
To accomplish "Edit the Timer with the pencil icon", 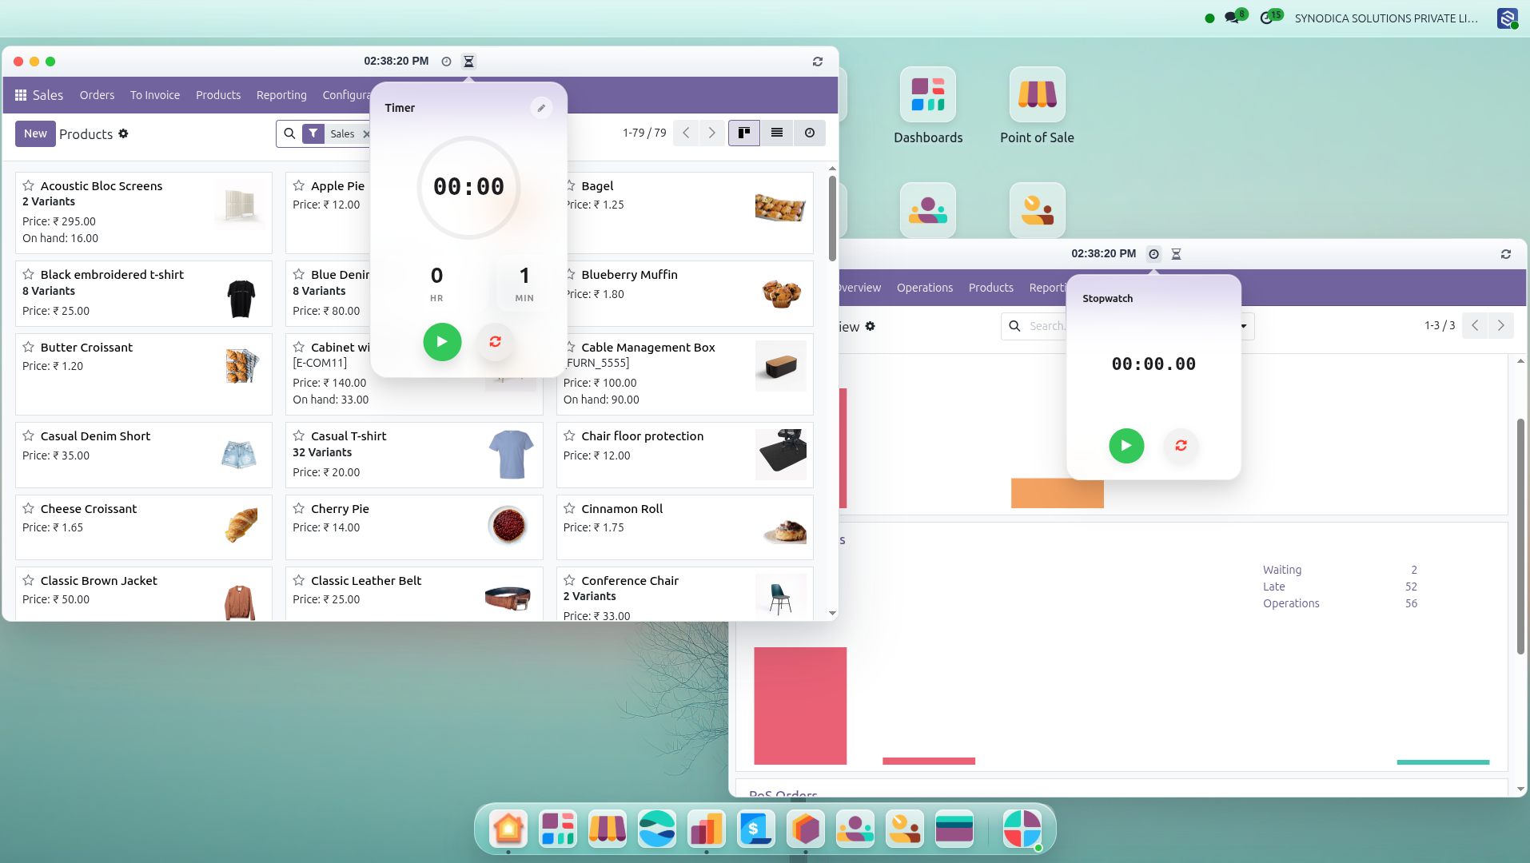I will (541, 108).
